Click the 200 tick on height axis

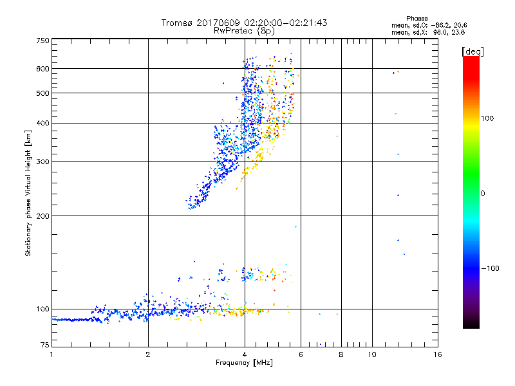click(x=42, y=216)
